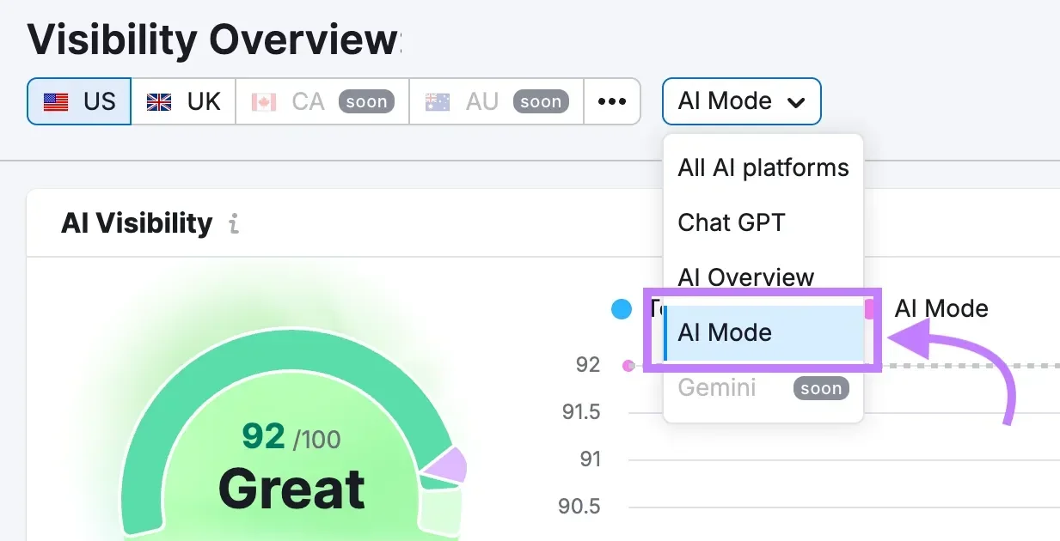
Task: Open the three-dot more countries menu
Action: click(611, 101)
